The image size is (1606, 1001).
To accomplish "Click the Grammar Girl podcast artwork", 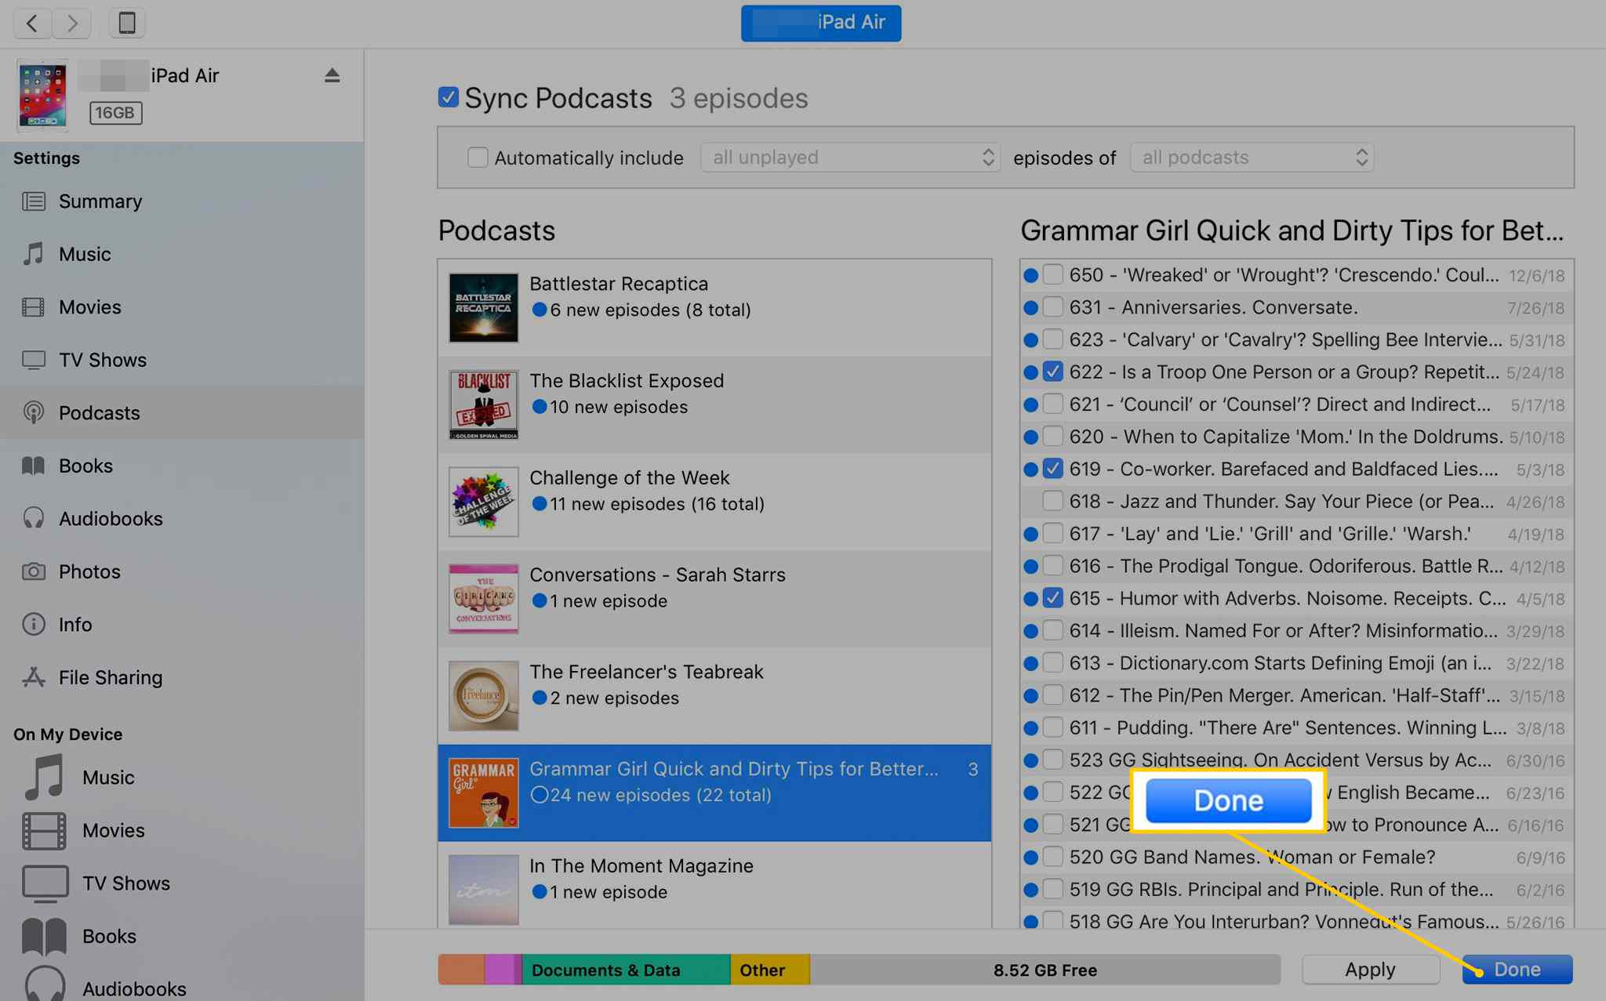I will (483, 792).
